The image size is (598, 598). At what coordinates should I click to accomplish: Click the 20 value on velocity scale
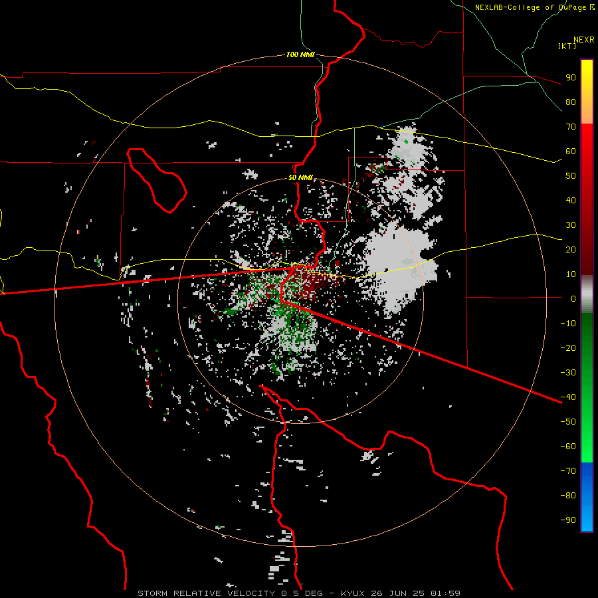[x=571, y=249]
